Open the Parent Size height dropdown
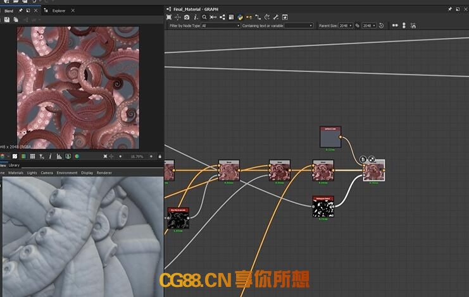The image size is (469, 297). click(369, 26)
